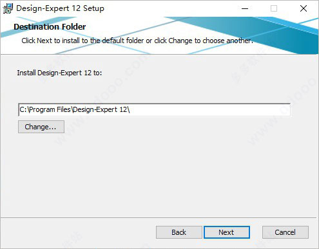Click the installer icon in the title bar
Viewport: 319px width, 249px height.
click(x=8, y=8)
